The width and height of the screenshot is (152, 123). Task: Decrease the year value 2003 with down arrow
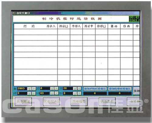point(34,88)
